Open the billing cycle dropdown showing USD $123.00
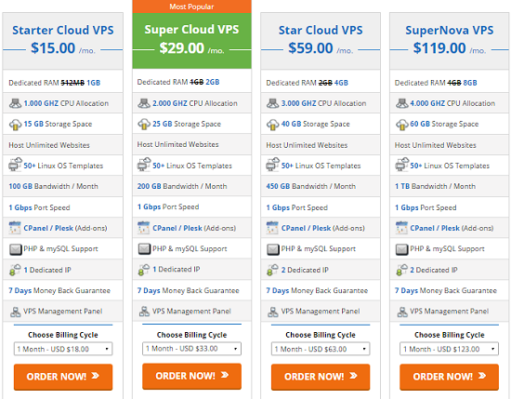The height and width of the screenshot is (399, 511). pyautogui.click(x=449, y=349)
